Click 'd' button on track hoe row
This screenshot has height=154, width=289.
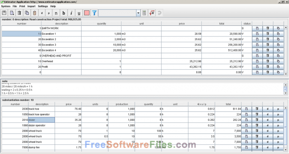[268, 109]
